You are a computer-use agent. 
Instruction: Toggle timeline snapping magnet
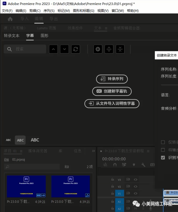point(115,165)
